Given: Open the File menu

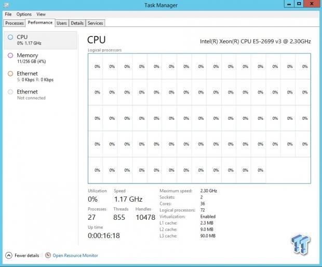Looking at the screenshot, I should [8, 14].
